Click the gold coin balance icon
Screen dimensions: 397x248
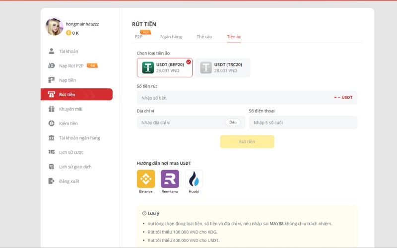tap(68, 33)
